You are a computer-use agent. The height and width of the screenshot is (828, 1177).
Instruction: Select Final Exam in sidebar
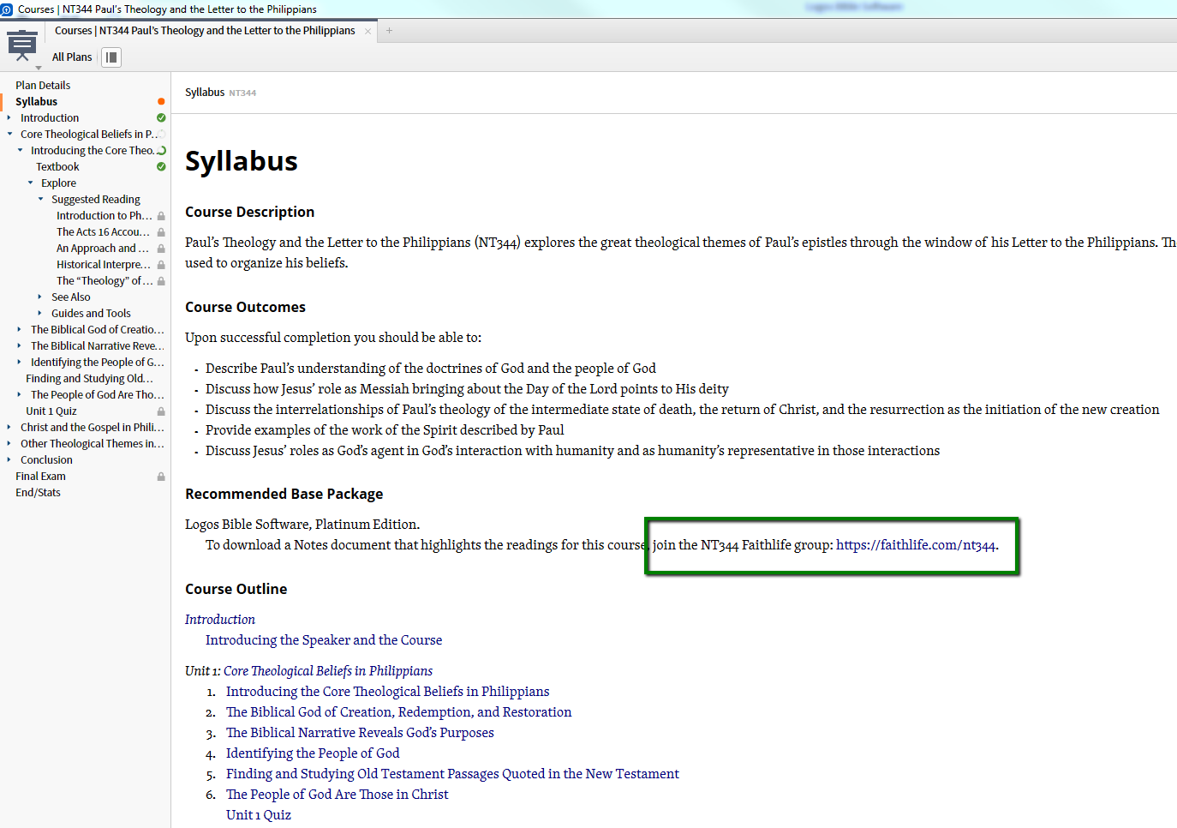click(x=40, y=477)
